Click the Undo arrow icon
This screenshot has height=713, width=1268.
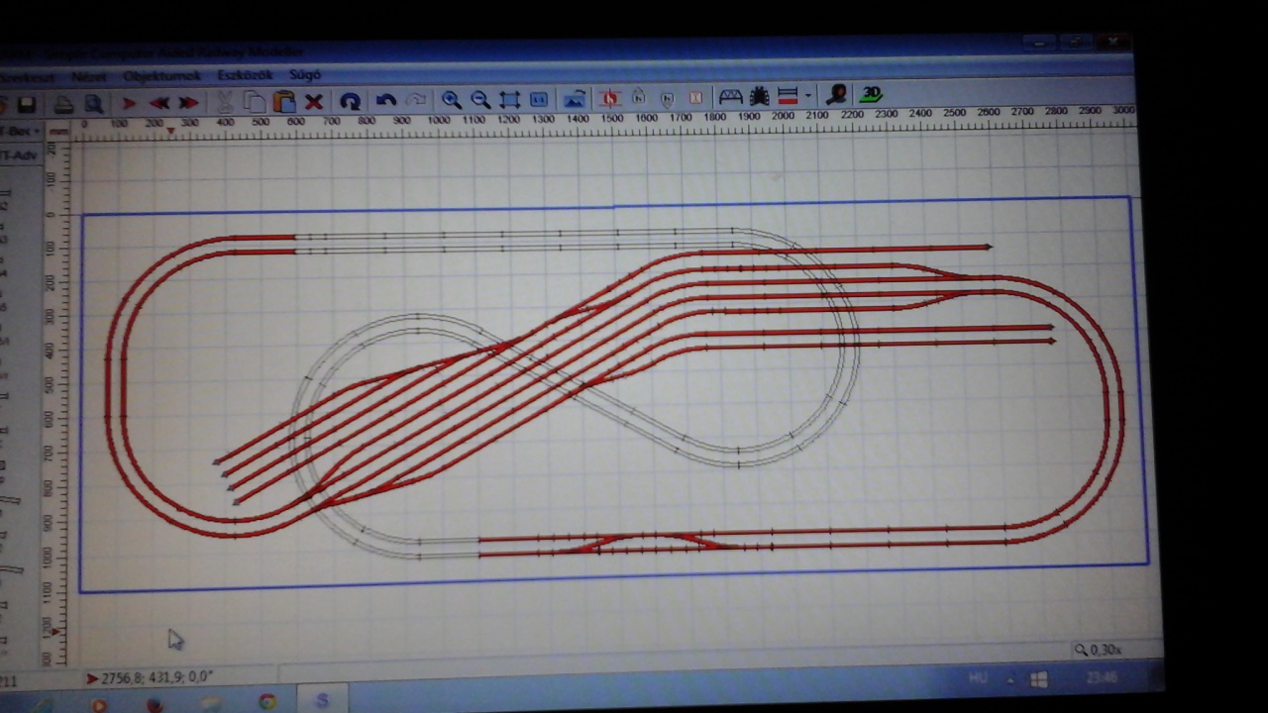[x=386, y=100]
